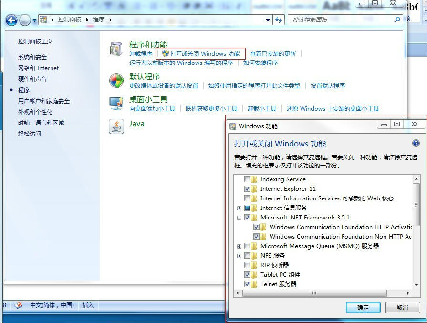Go to 控制面板主页 in sidebar
Screen dimensions: 427x323
tap(35, 42)
